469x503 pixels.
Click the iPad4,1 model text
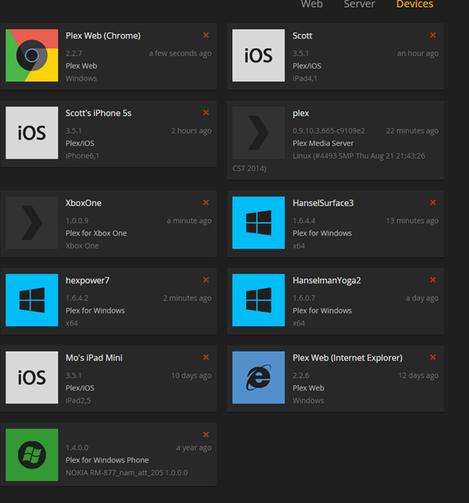[305, 79]
